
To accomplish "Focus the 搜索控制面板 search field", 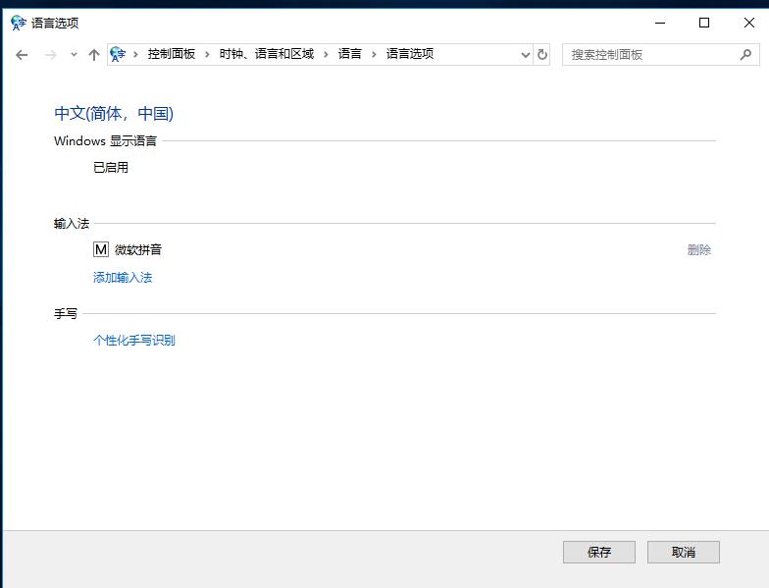I will (647, 55).
